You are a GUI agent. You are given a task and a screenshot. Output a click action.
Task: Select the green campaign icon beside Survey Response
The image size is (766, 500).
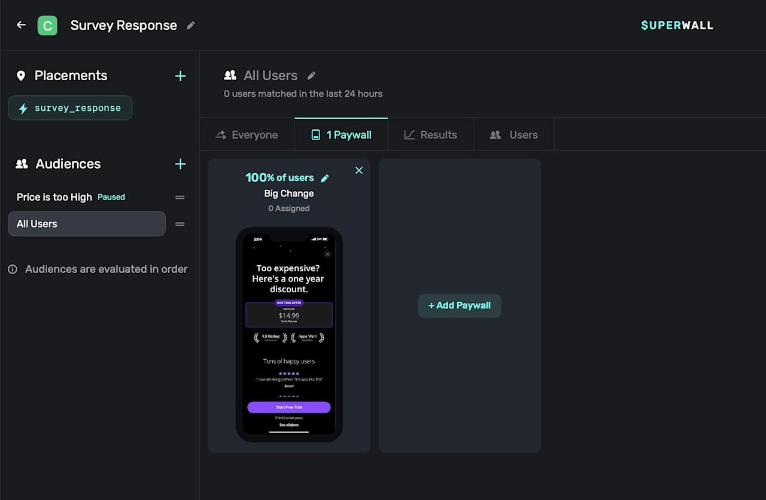tap(47, 25)
